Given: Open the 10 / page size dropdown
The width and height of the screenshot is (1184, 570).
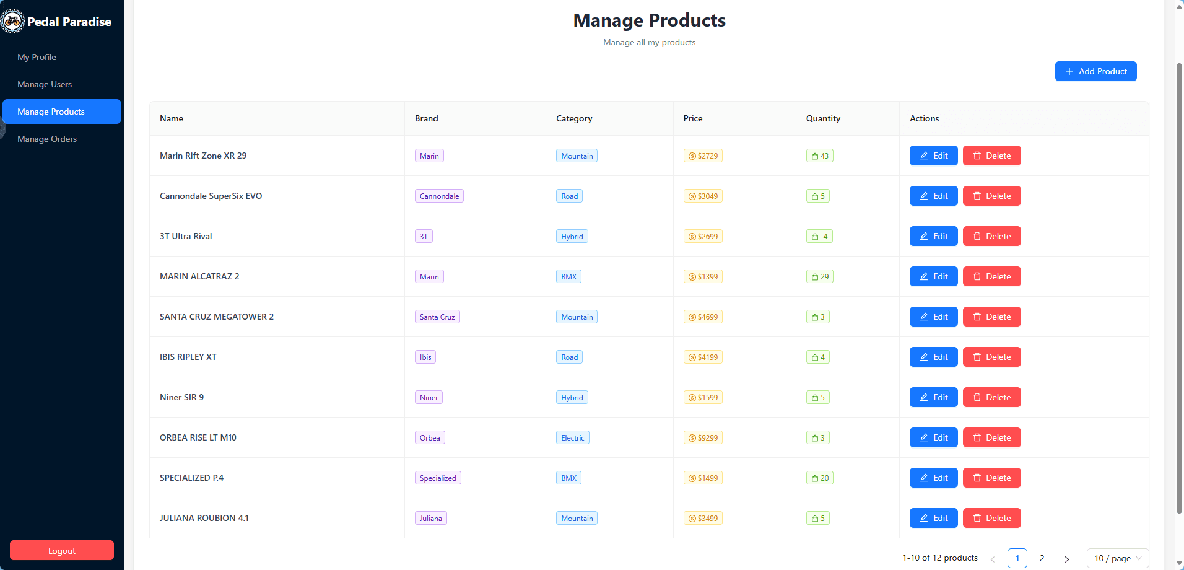Looking at the screenshot, I should tap(1117, 558).
